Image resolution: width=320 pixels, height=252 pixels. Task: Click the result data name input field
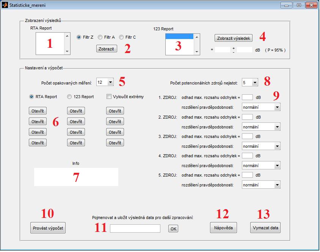click(x=135, y=229)
